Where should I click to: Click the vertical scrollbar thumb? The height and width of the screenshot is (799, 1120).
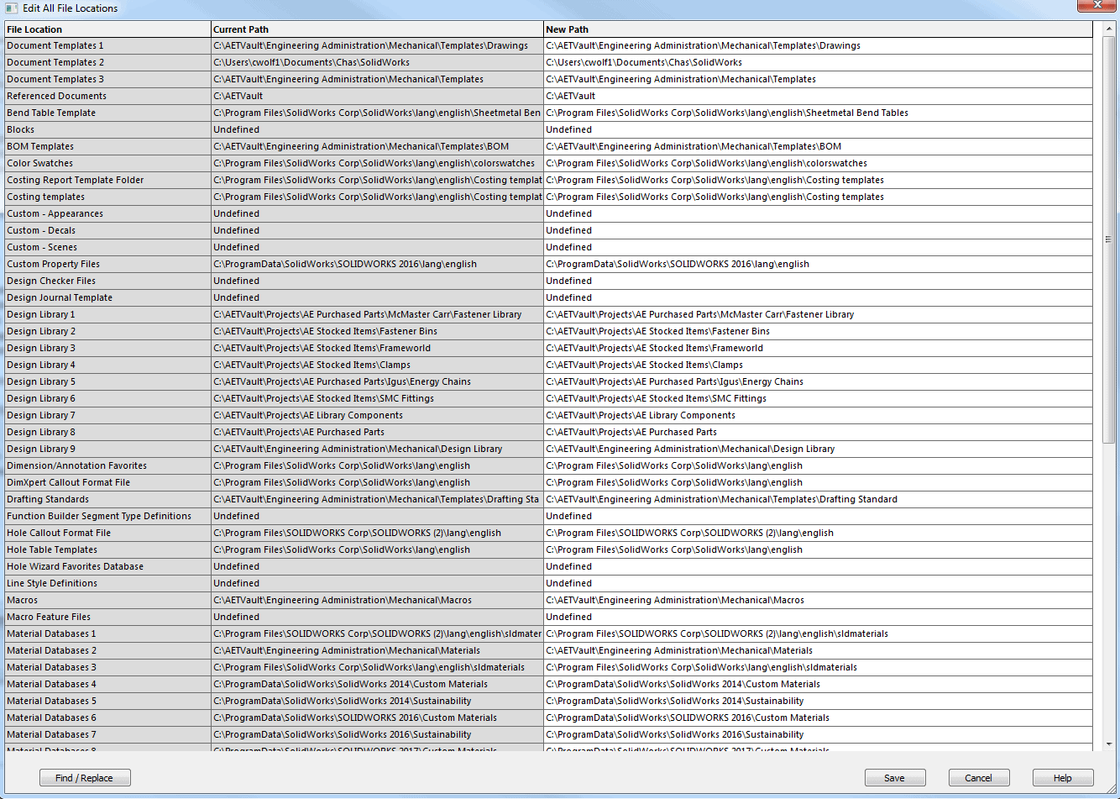point(1108,239)
